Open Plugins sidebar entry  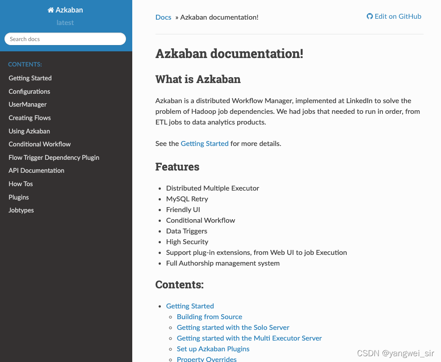(x=19, y=197)
